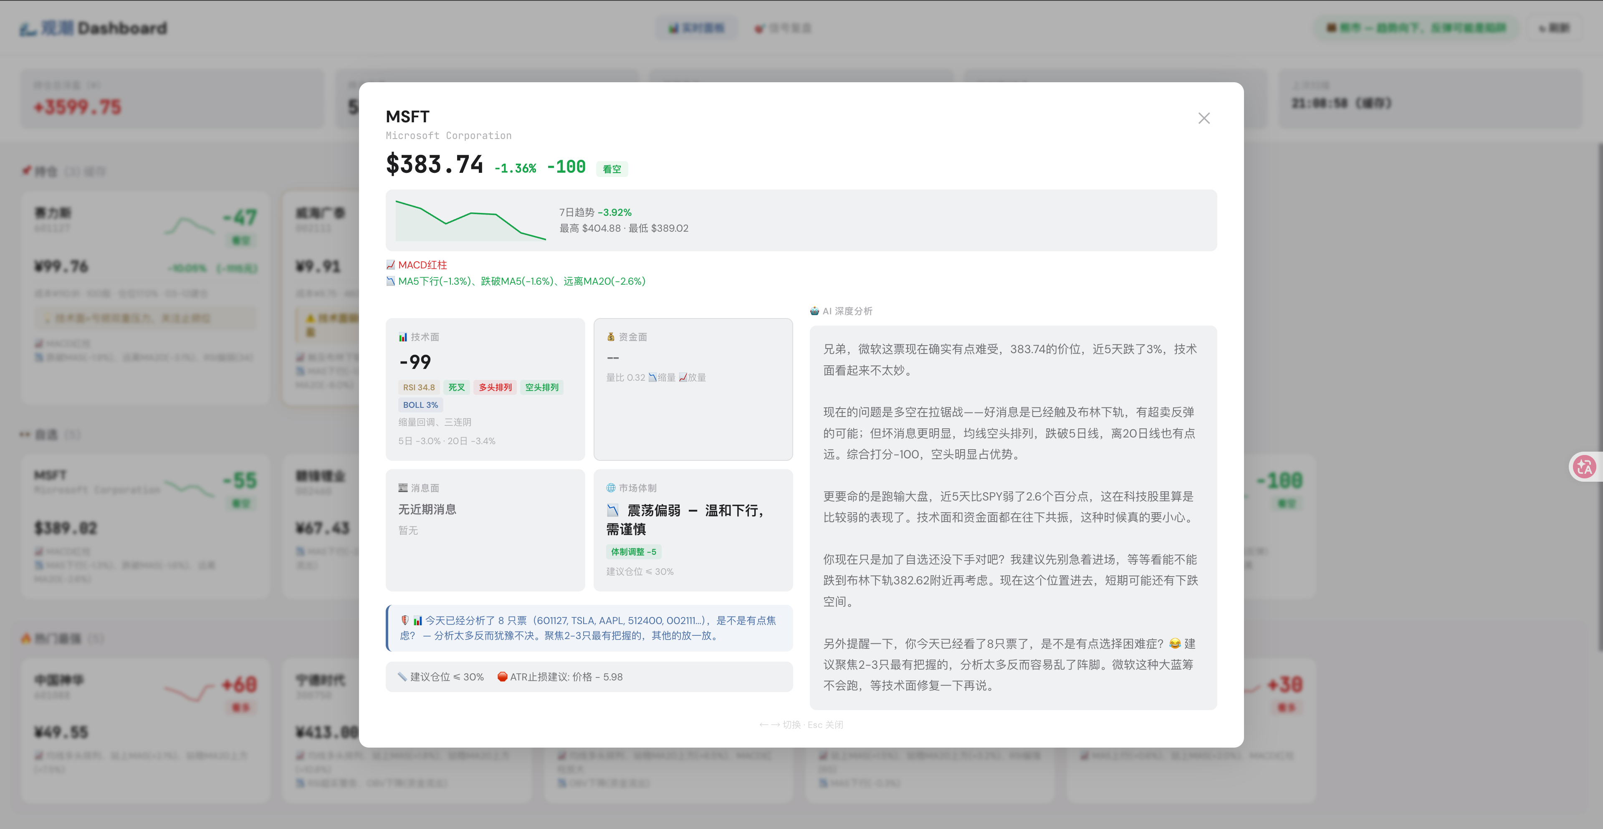The width and height of the screenshot is (1603, 829).
Task: Click the 远离MA20(-2.6%) signal text
Action: [x=604, y=281]
